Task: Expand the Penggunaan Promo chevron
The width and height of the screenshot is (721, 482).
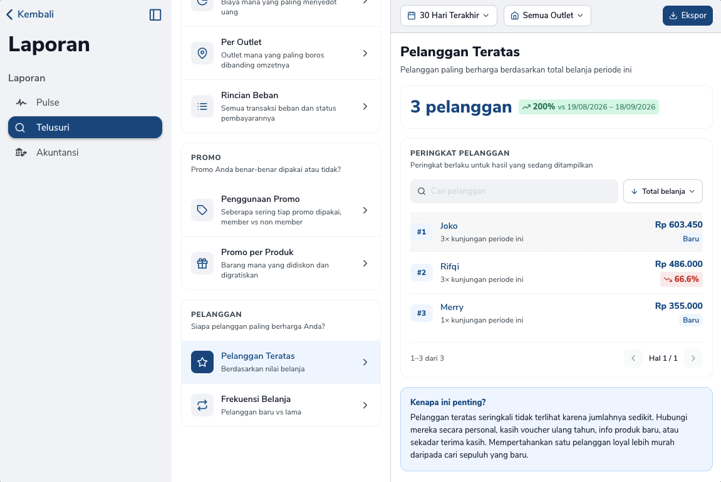Action: click(365, 210)
